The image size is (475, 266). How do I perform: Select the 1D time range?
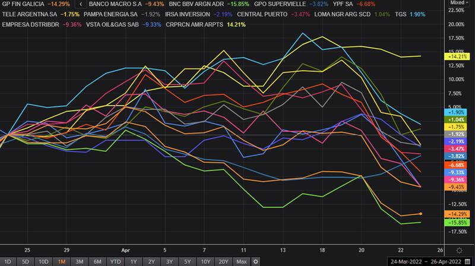click(9, 261)
